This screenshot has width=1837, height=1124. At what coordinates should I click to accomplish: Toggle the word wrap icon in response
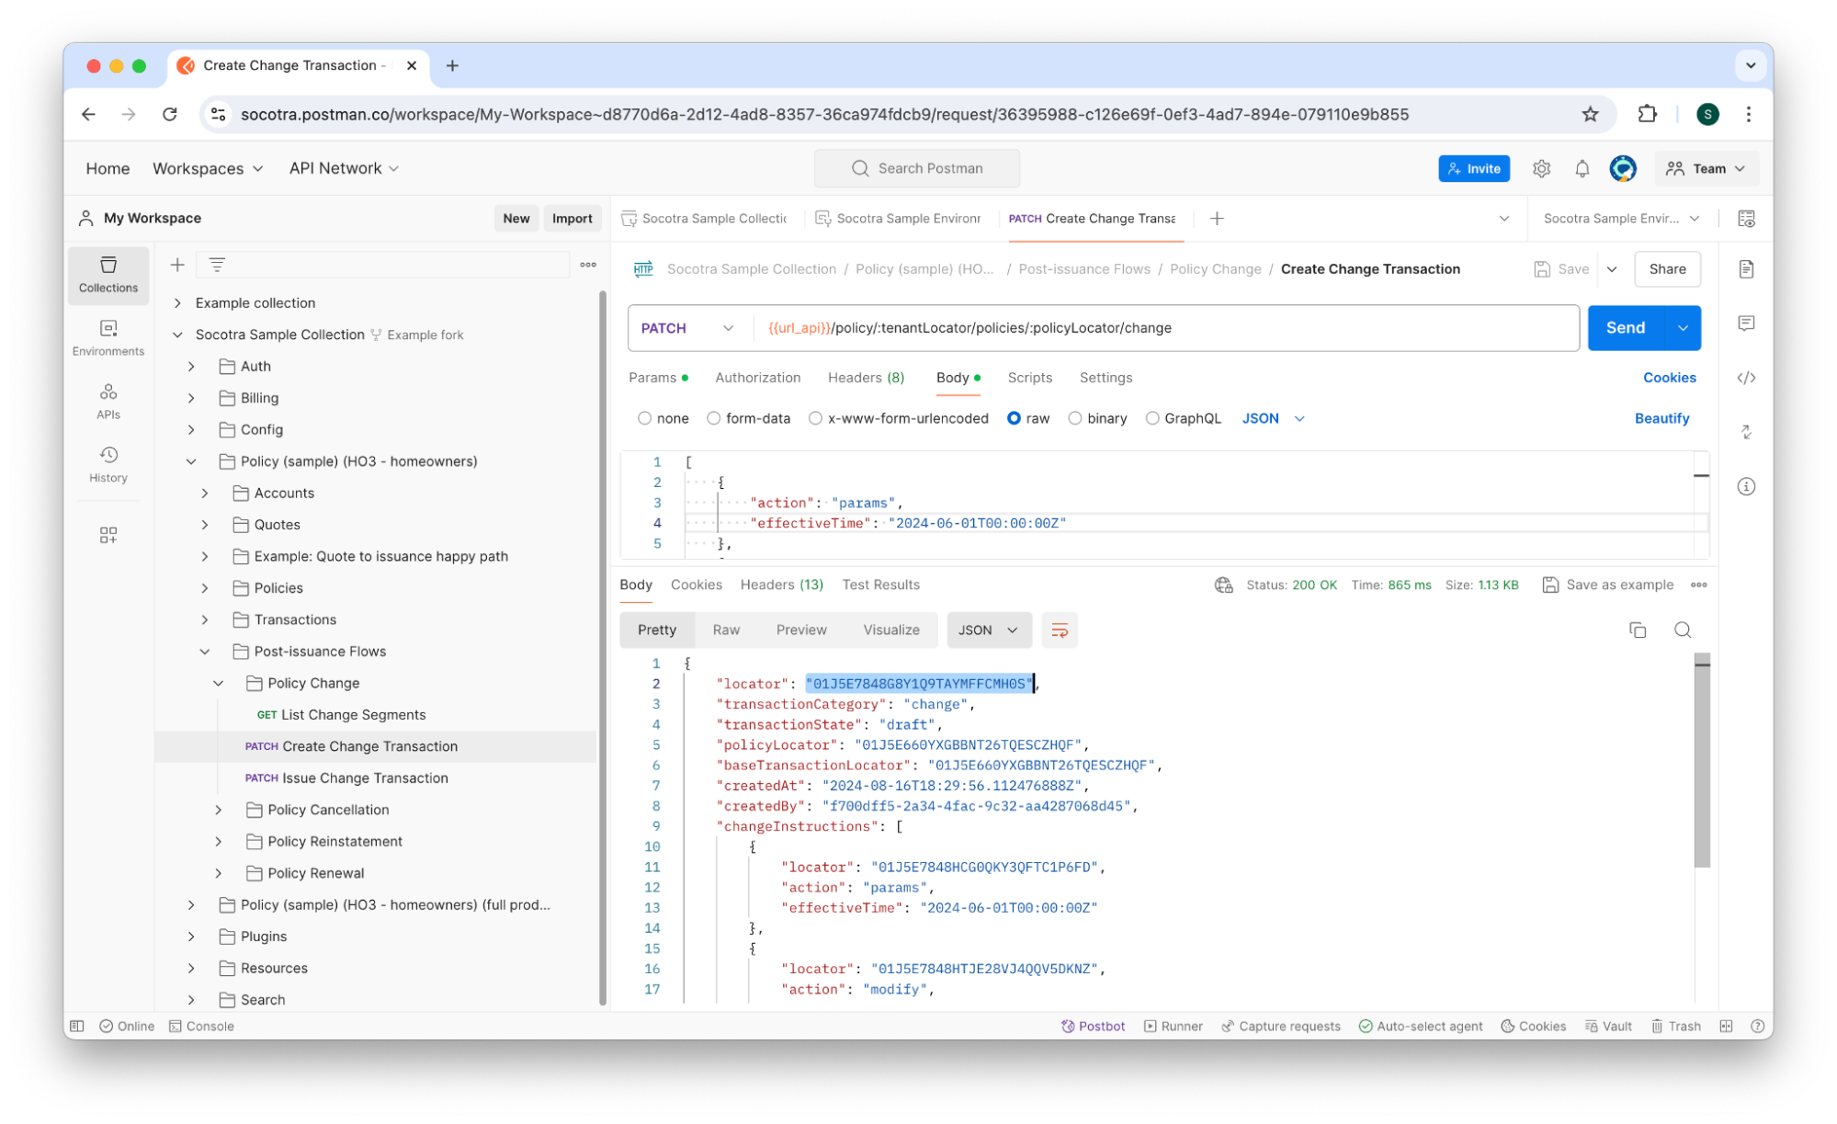pos(1059,630)
